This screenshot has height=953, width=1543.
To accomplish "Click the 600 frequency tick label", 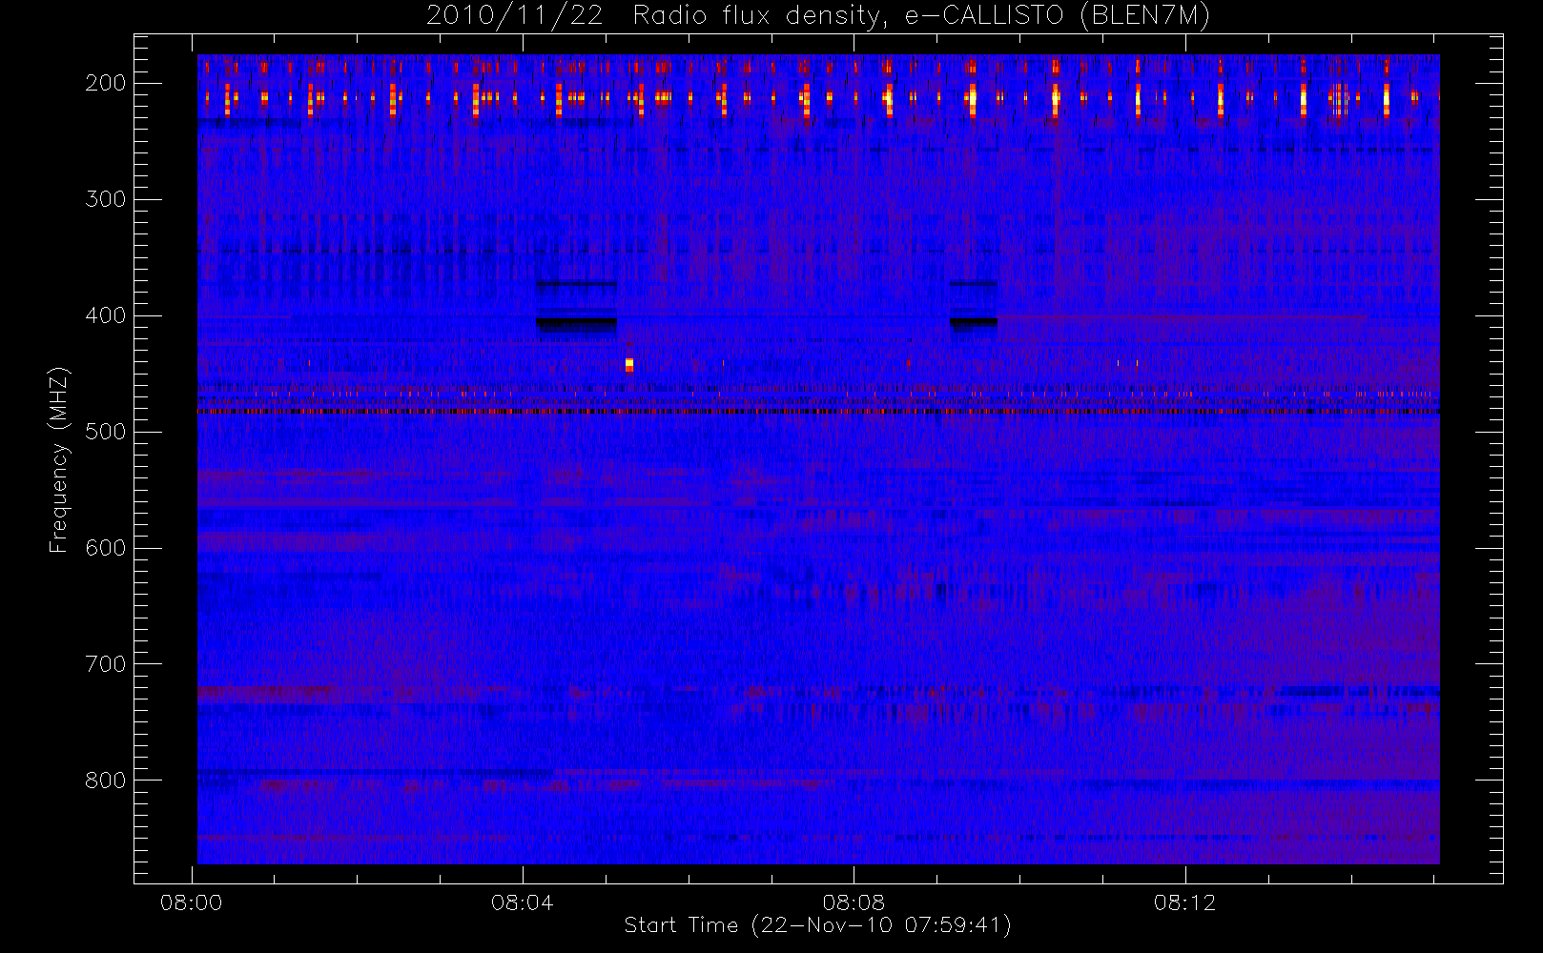I will [106, 548].
